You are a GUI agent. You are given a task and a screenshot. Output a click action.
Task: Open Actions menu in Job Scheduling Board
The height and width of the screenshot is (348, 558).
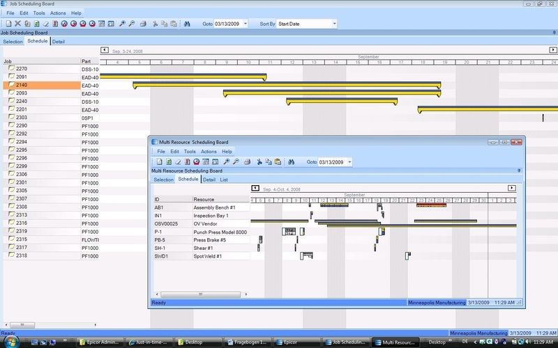click(x=58, y=13)
